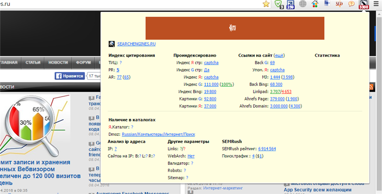Screen dimensions: 382x194
Task: Click the Sitemap question mark
Action: [x=187, y=178]
